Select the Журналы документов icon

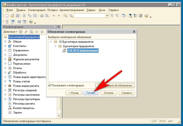click(x=10, y=60)
